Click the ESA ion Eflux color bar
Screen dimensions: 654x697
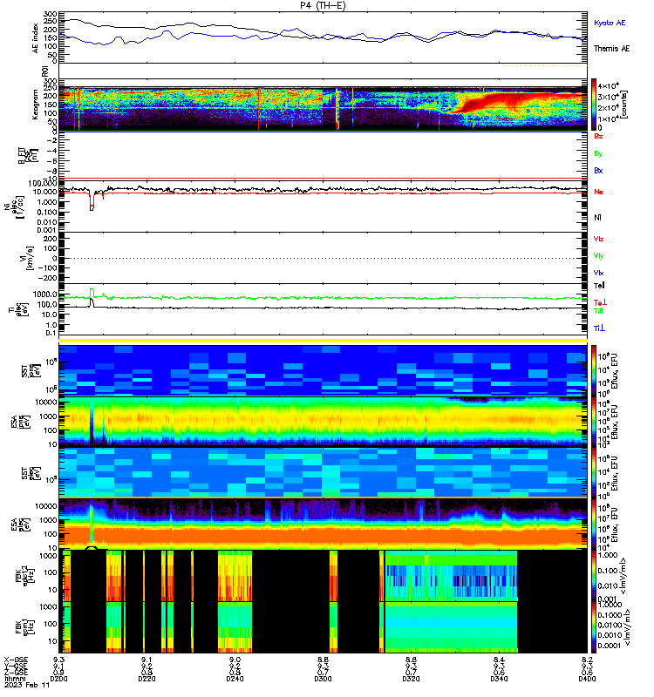(x=594, y=422)
